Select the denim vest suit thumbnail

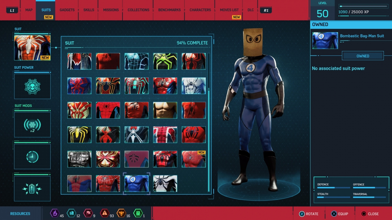(x=79, y=61)
